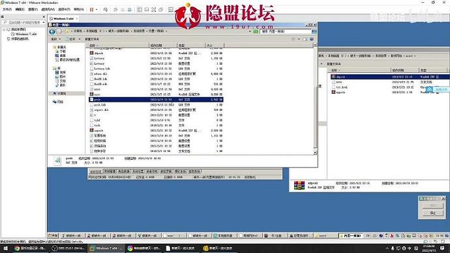Click the VMware manage snapshots icon
The image size is (450, 253).
[x=129, y=10]
